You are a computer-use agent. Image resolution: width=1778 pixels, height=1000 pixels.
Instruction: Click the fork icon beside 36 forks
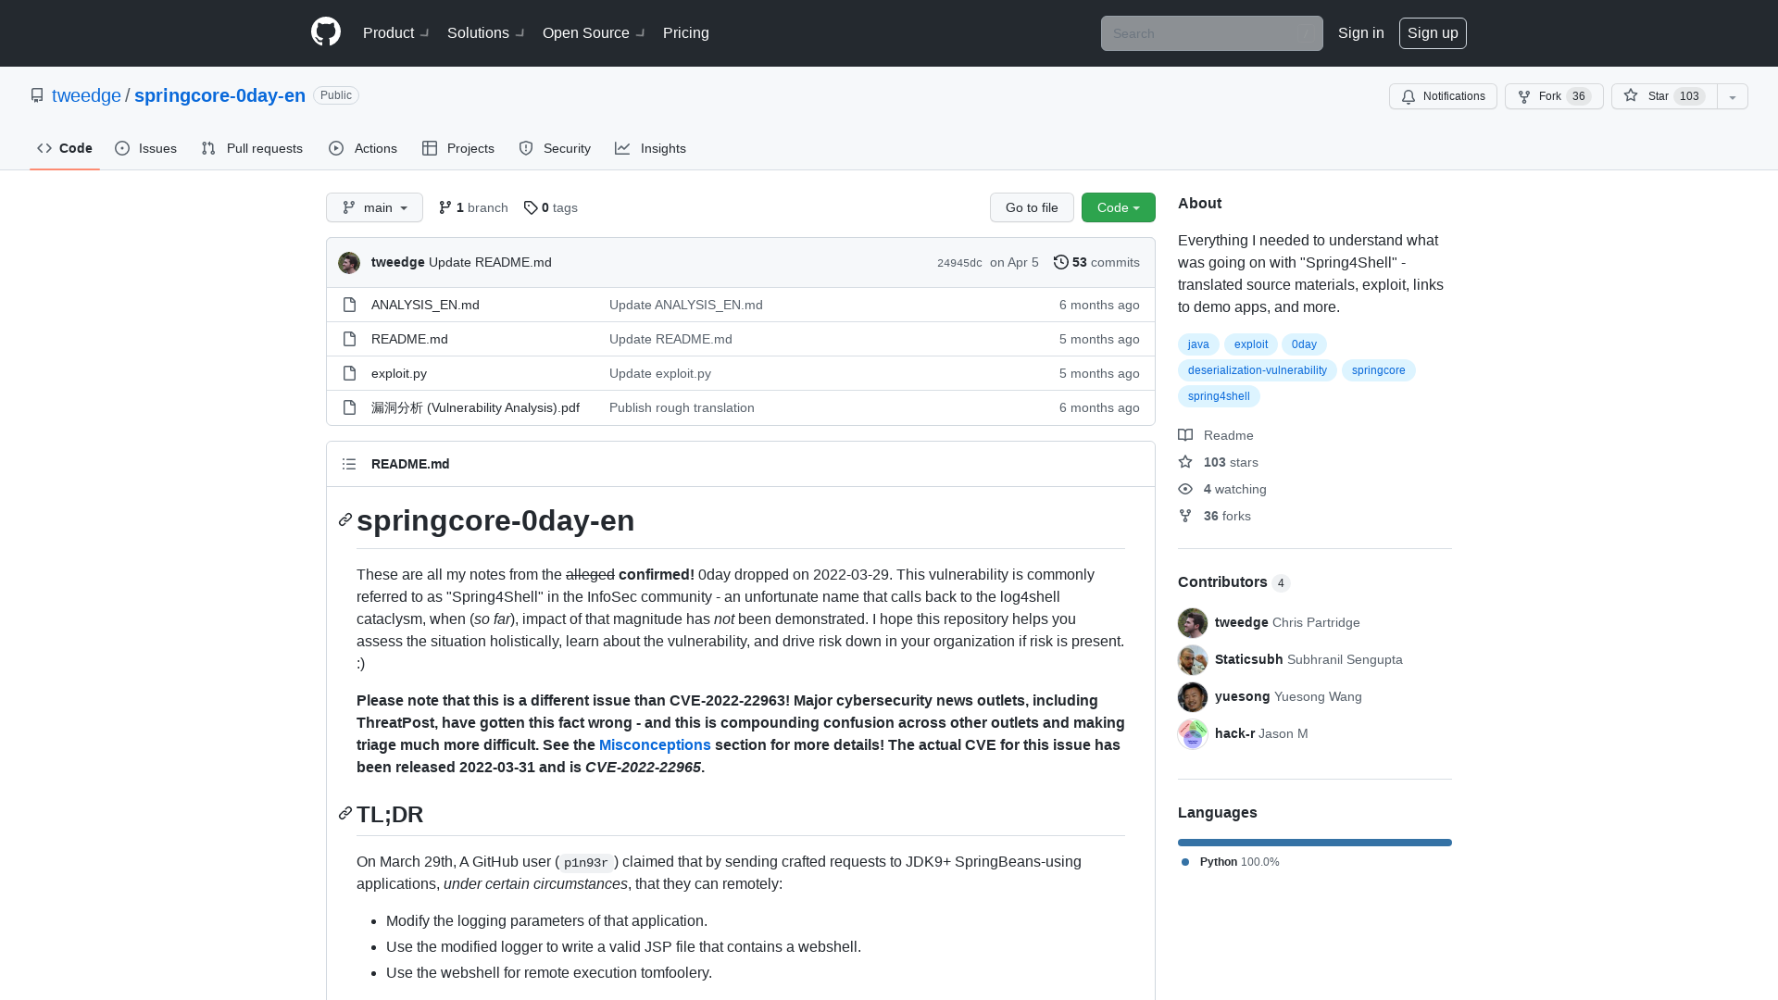tap(1185, 516)
